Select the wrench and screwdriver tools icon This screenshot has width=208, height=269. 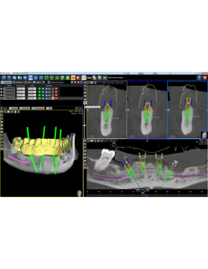click(x=25, y=78)
